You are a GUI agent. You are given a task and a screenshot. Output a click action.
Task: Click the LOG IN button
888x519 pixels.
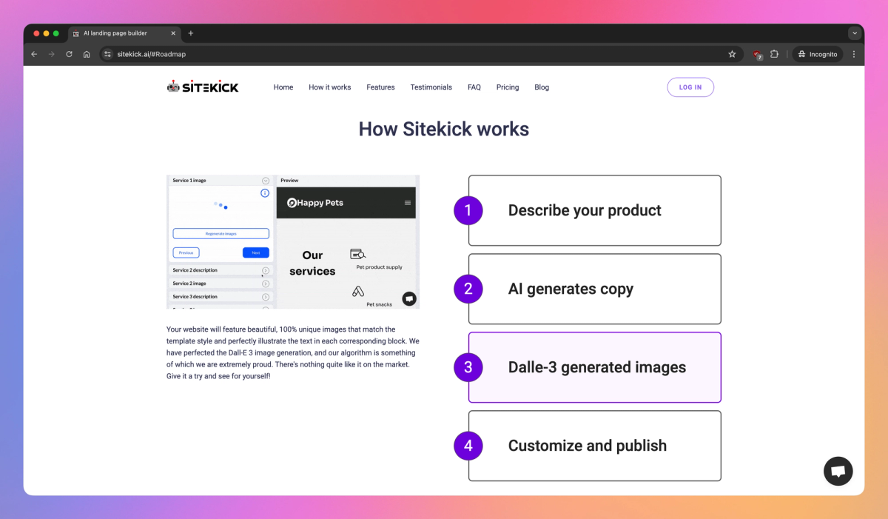click(x=690, y=87)
